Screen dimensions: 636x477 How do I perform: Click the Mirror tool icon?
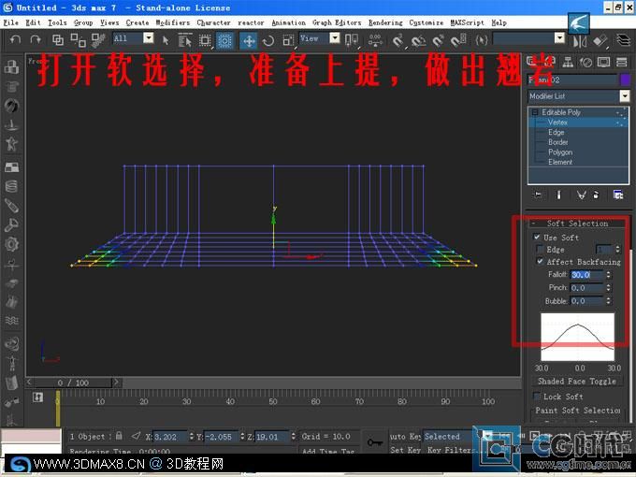tap(580, 40)
